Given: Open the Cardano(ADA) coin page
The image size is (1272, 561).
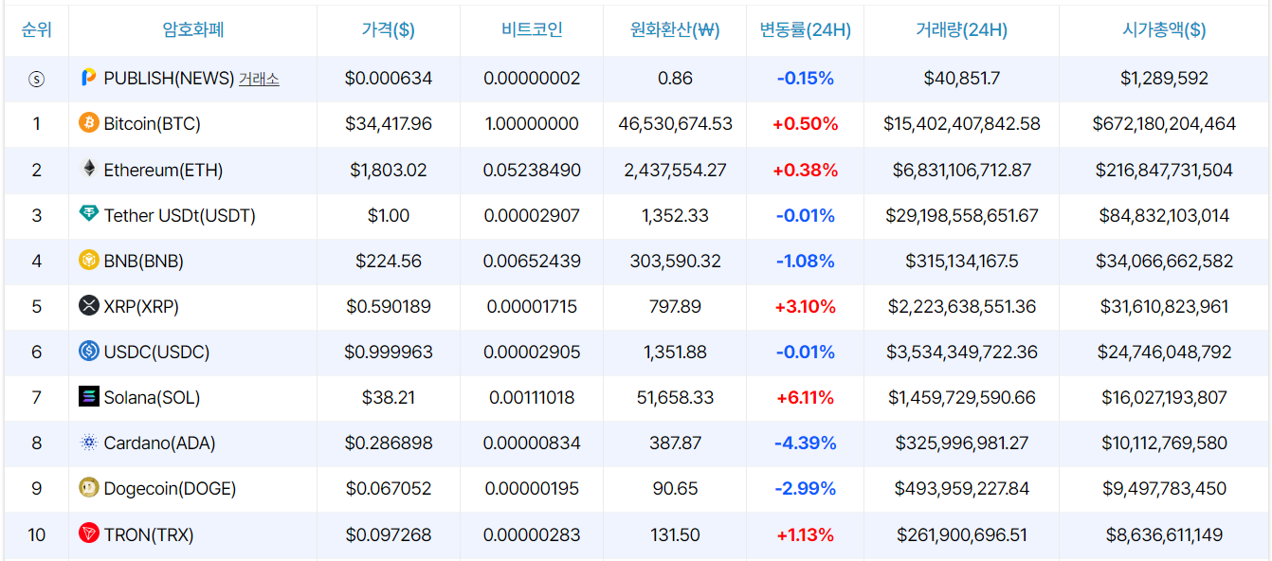Looking at the screenshot, I should pos(159,443).
